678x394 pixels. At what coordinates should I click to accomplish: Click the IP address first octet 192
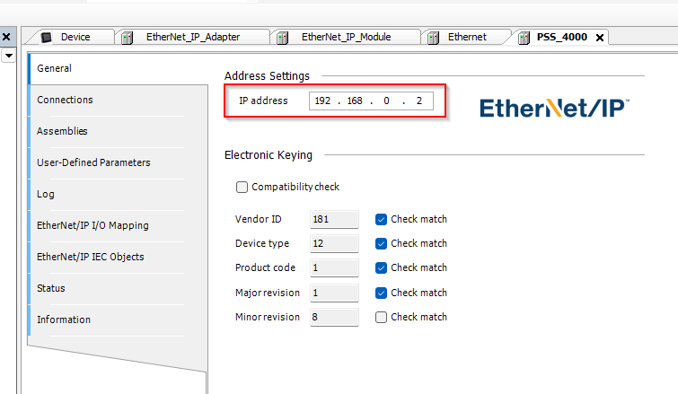[x=322, y=101]
